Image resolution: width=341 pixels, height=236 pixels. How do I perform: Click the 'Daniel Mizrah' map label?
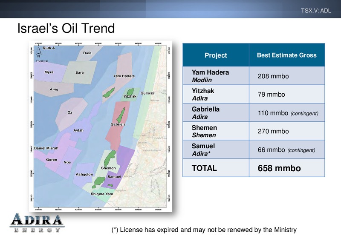point(46,148)
